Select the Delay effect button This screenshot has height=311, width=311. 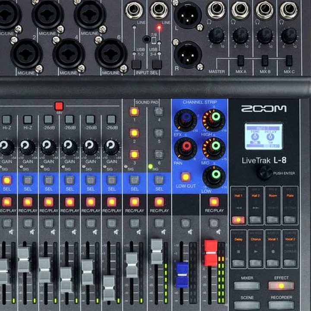click(x=238, y=263)
